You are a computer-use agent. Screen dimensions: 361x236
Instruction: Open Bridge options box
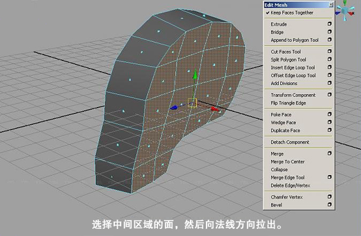pos(330,32)
